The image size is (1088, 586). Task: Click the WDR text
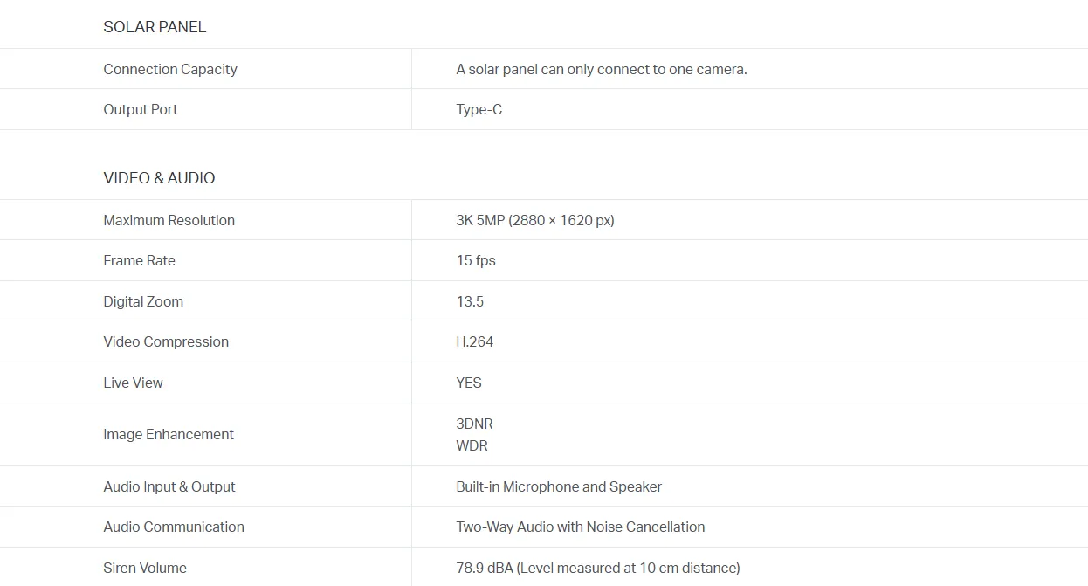(472, 445)
